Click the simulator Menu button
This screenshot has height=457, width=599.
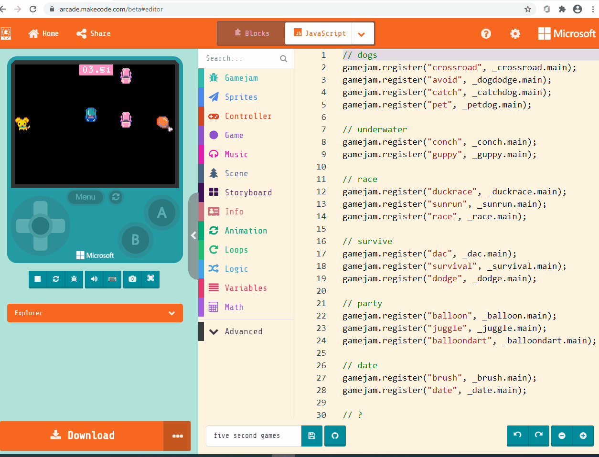click(86, 197)
